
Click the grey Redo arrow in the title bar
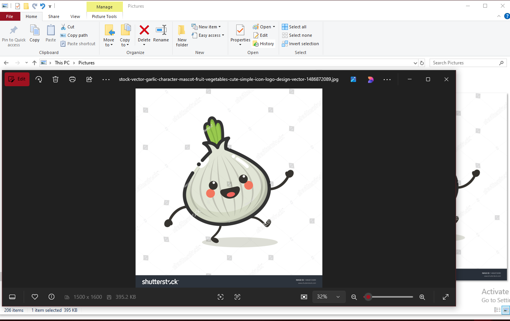[x=34, y=6]
